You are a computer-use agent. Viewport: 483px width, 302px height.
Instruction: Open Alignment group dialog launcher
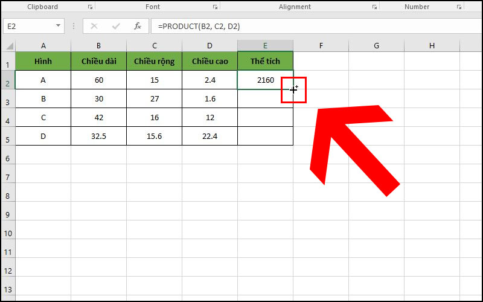[x=374, y=7]
